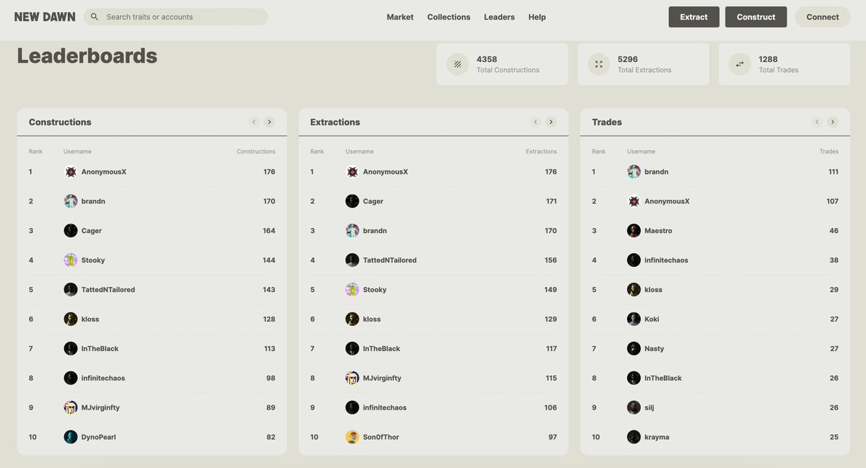The width and height of the screenshot is (866, 468).
Task: Open krayma username in Trades
Action: click(657, 437)
